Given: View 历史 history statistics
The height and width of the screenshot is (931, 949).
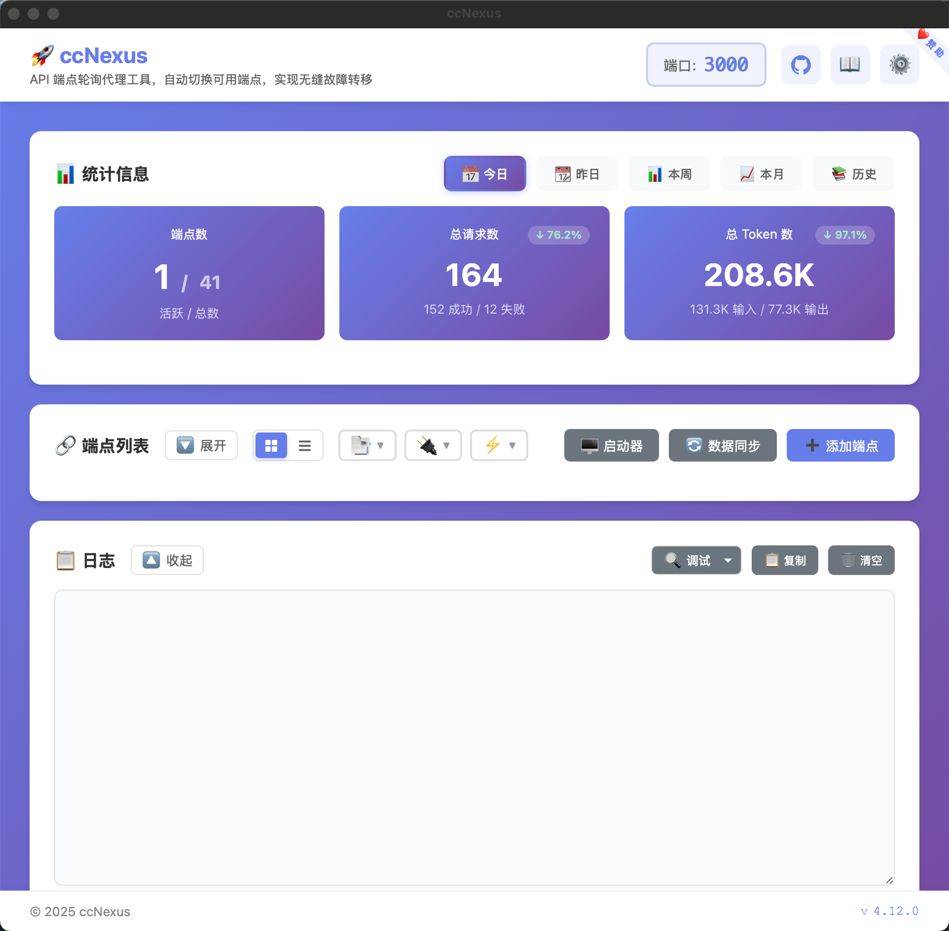Looking at the screenshot, I should coord(853,174).
